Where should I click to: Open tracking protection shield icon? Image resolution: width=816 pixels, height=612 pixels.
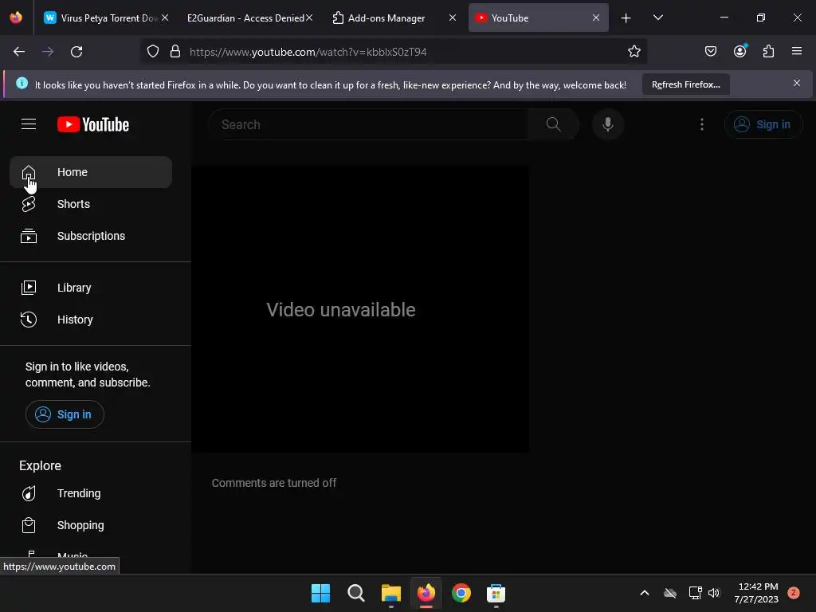152,52
